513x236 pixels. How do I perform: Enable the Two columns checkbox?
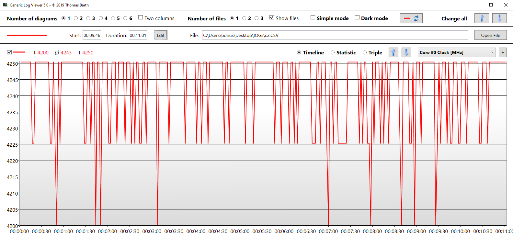(141, 17)
